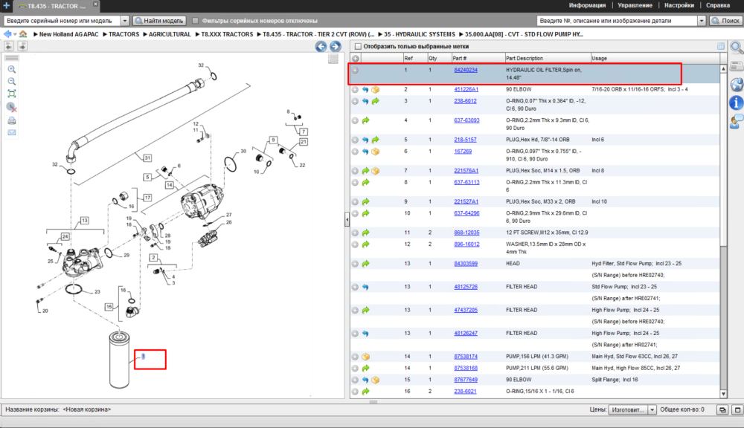The width and height of the screenshot is (744, 428).
Task: Click the orange package icon for part 87538174
Action: pos(365,357)
